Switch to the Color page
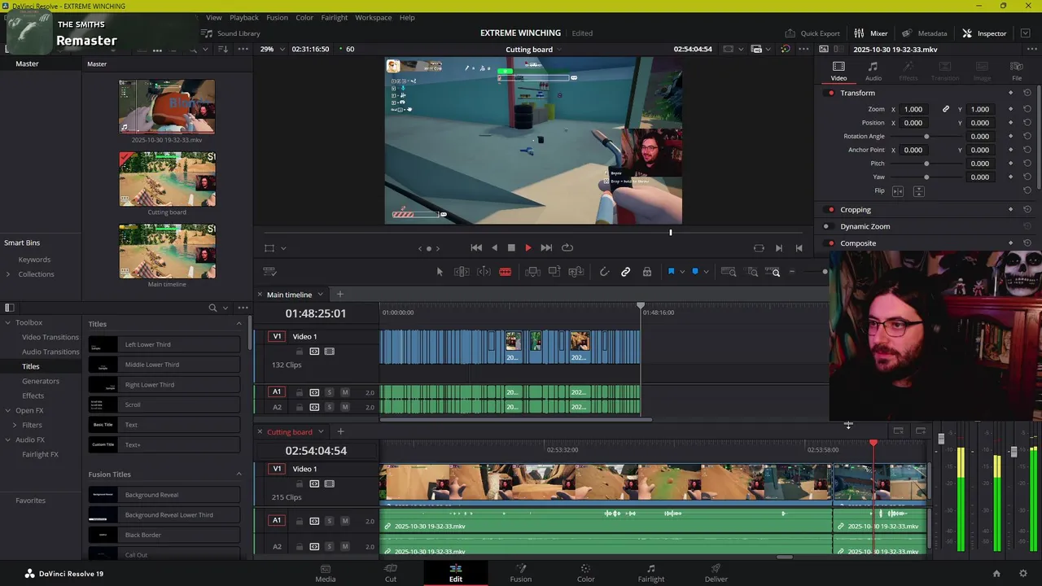This screenshot has height=586, width=1042. pyautogui.click(x=585, y=573)
